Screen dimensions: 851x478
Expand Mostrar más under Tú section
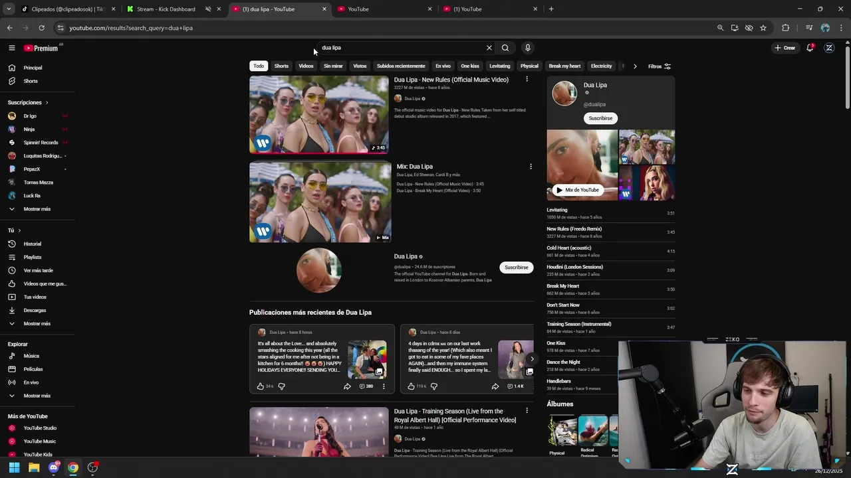[37, 323]
